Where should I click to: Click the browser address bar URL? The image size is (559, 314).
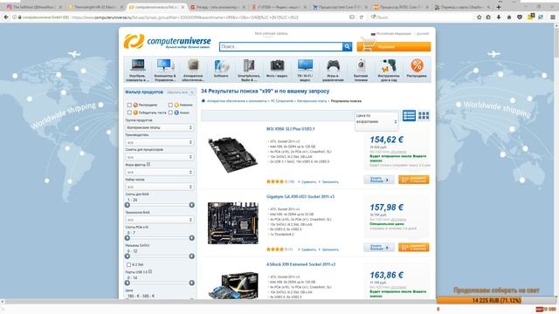coord(185,17)
